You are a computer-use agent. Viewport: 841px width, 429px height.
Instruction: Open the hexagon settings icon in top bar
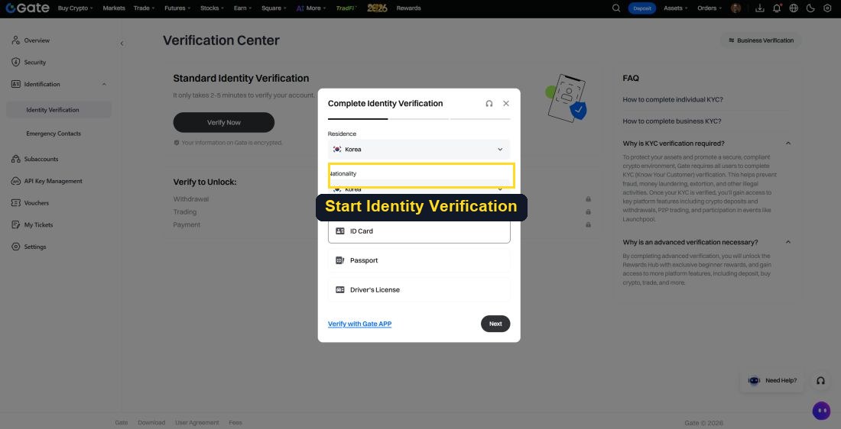(827, 8)
